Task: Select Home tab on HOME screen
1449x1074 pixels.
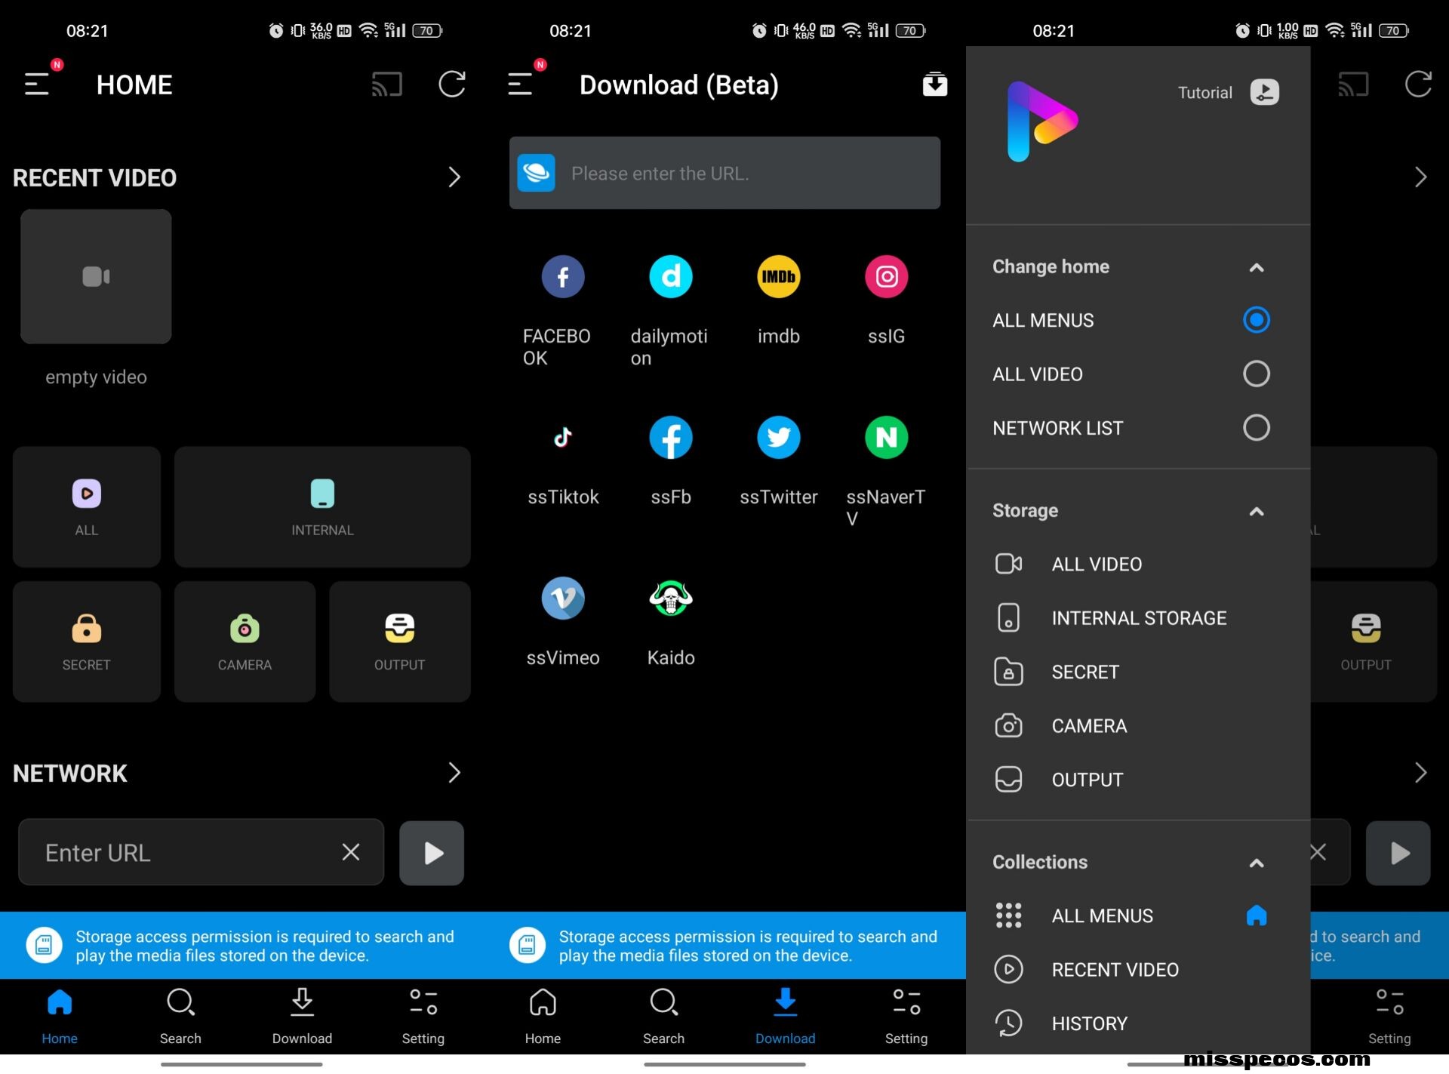Action: tap(60, 1016)
